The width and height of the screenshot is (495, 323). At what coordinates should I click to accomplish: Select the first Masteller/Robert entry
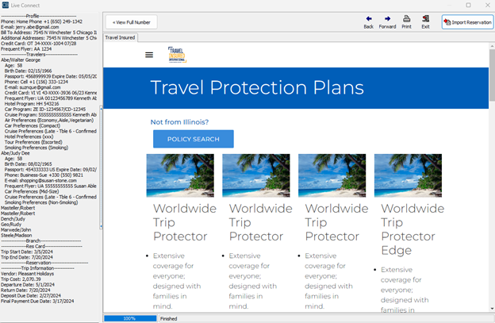click(17, 208)
